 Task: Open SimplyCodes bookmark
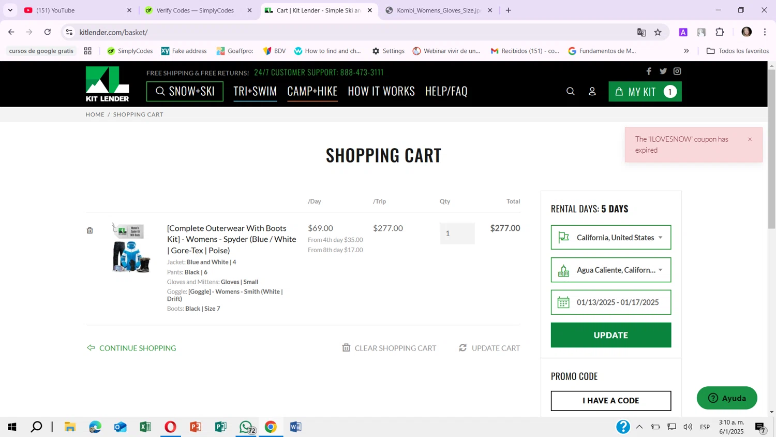[x=130, y=51]
